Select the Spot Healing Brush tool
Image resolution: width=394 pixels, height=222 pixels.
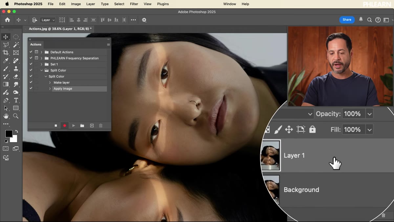coord(16,61)
